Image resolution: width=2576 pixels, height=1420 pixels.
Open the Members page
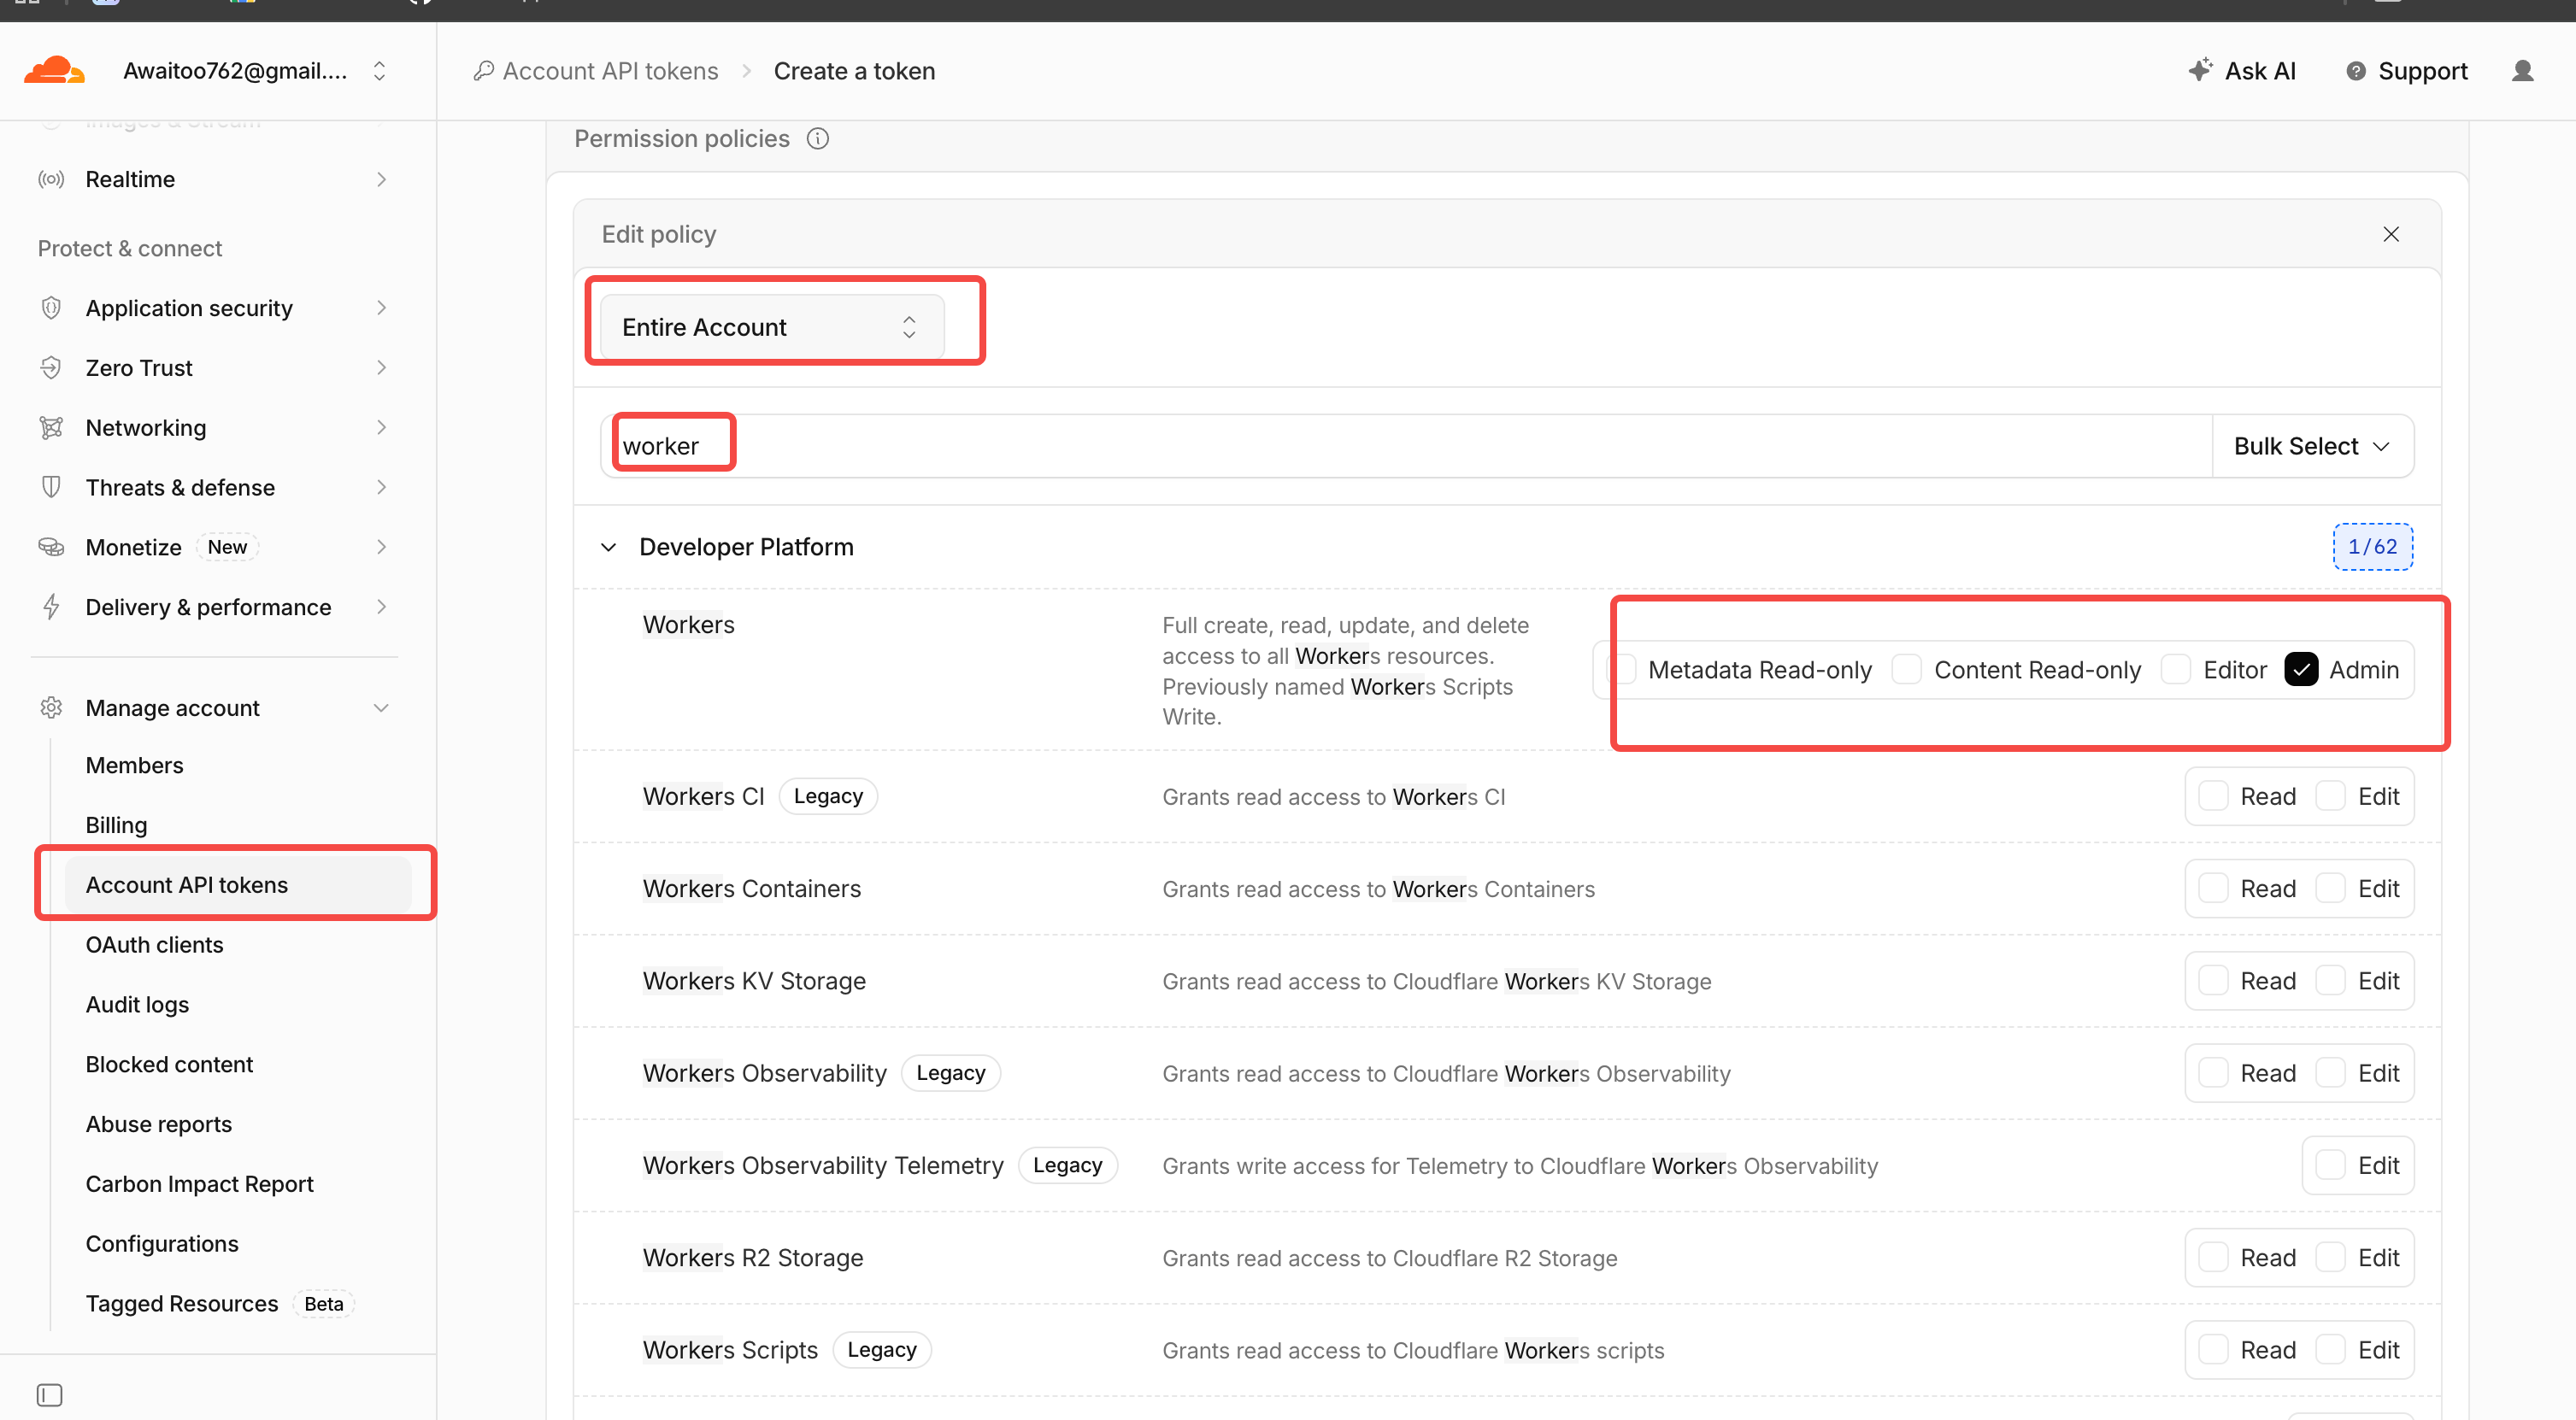click(134, 765)
